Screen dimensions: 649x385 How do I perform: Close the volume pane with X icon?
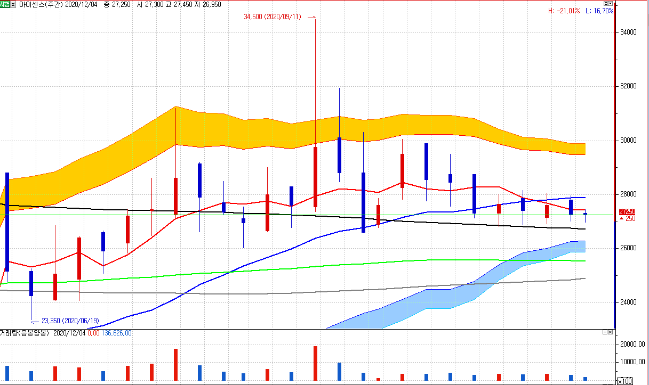611,332
